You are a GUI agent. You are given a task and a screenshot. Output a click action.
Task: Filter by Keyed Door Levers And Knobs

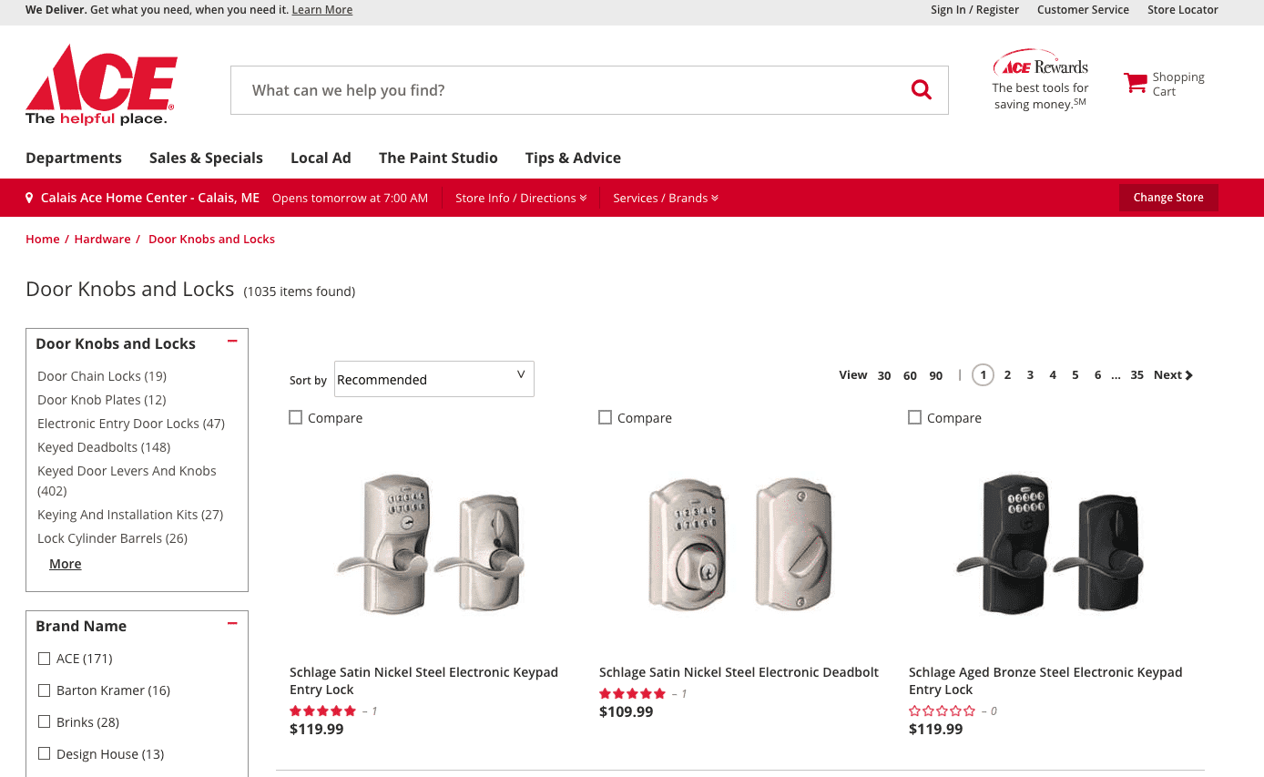point(127,481)
